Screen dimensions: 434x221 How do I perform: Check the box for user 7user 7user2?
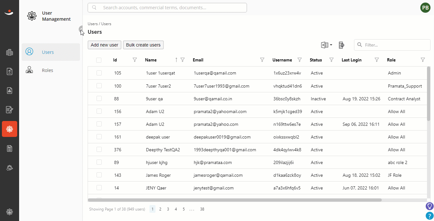[x=99, y=86]
